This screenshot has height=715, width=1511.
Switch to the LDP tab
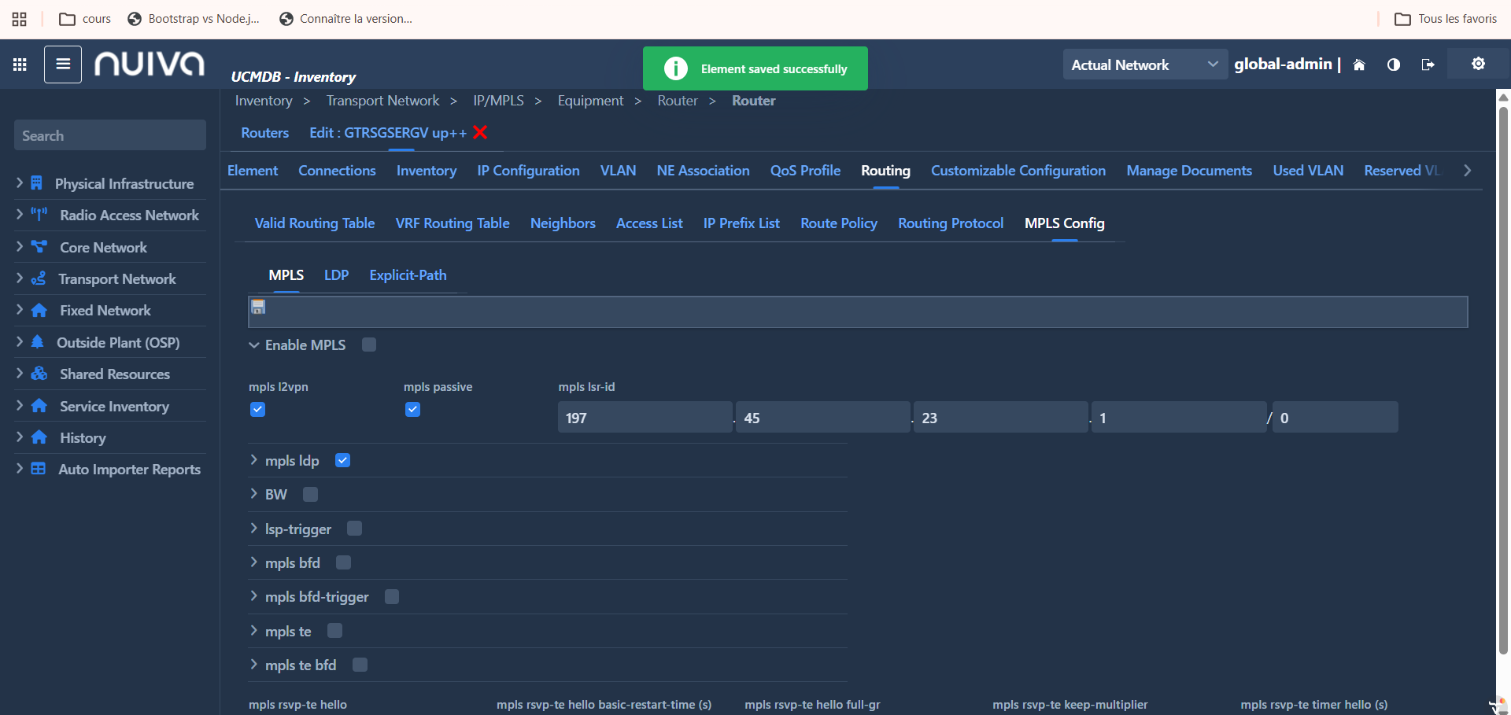[x=336, y=275]
